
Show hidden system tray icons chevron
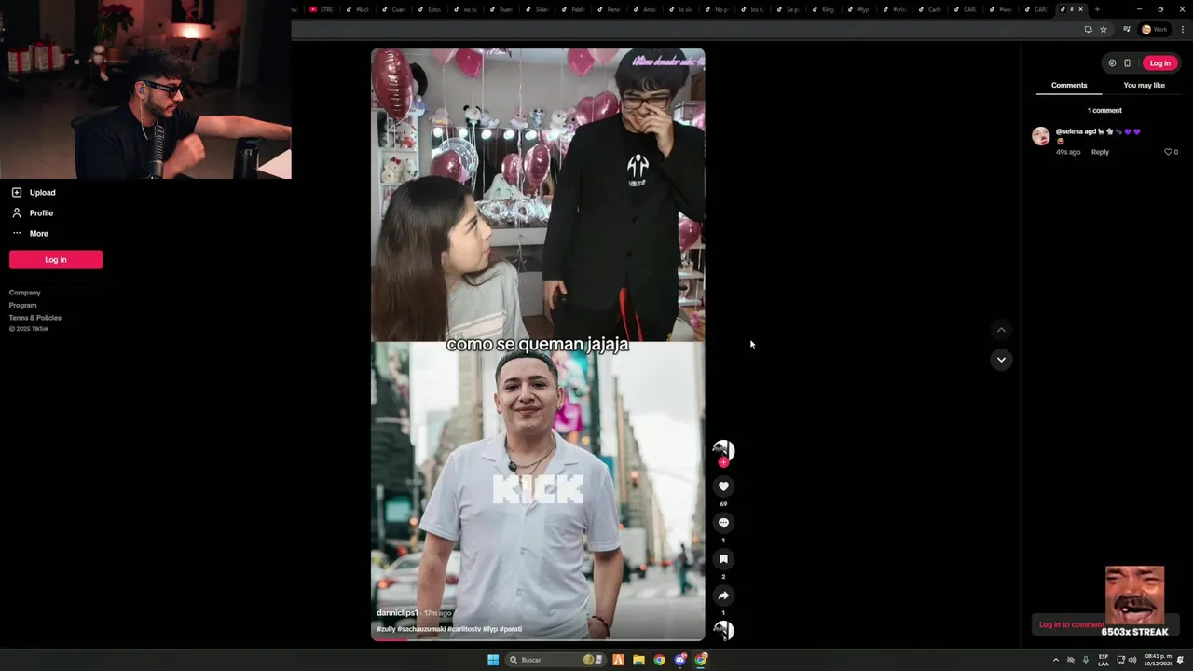pyautogui.click(x=1055, y=660)
